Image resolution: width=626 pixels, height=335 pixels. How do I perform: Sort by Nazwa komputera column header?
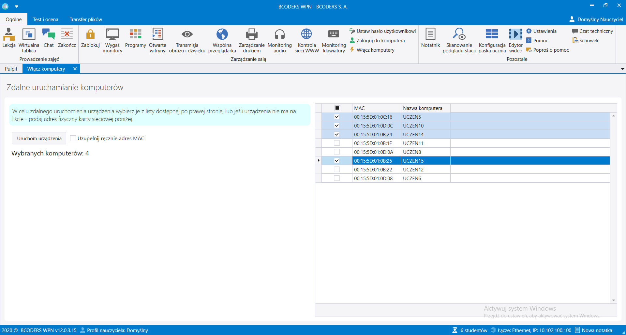pyautogui.click(x=426, y=108)
